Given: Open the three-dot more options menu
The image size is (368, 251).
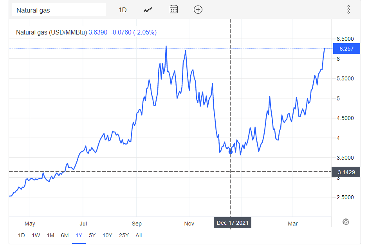Looking at the screenshot, I should (x=348, y=10).
